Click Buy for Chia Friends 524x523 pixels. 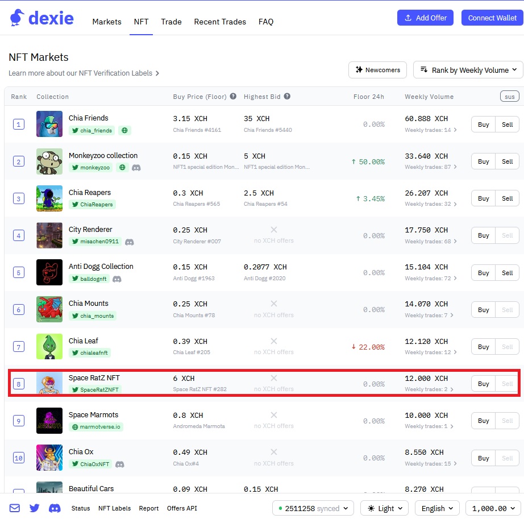tap(483, 124)
